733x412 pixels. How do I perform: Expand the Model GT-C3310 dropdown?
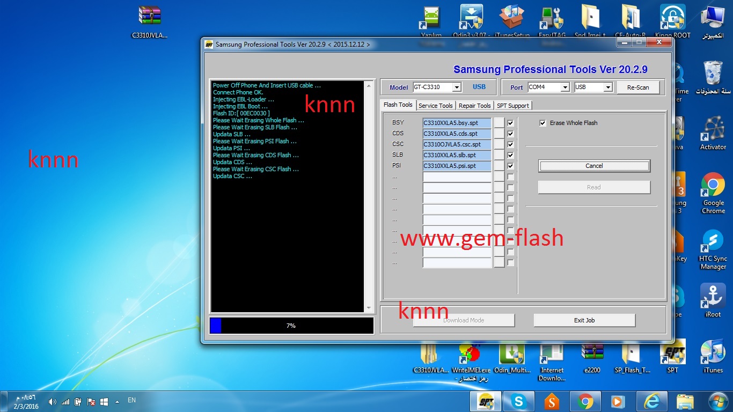[457, 87]
